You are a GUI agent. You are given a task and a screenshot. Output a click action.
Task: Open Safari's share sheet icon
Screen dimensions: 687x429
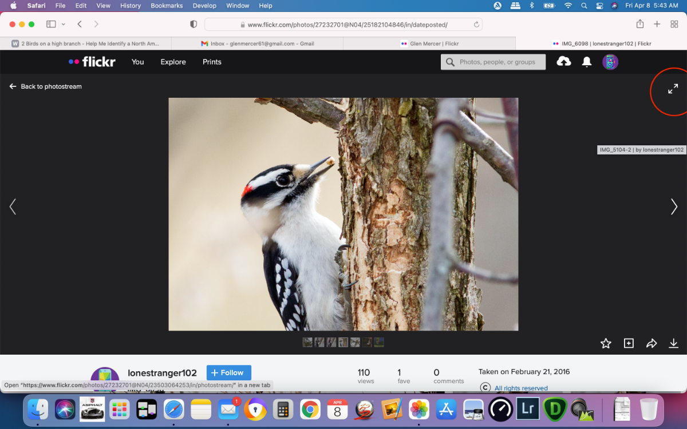click(640, 24)
